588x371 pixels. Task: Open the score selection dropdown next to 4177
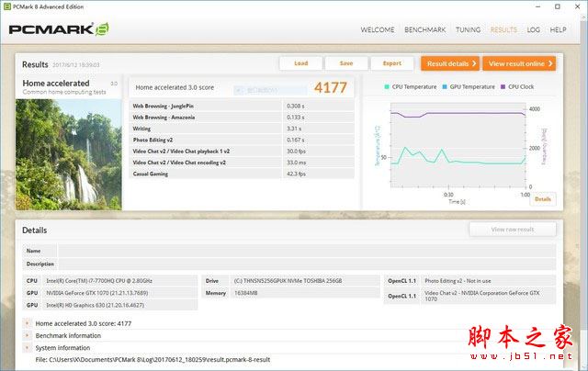pyautogui.click(x=270, y=90)
